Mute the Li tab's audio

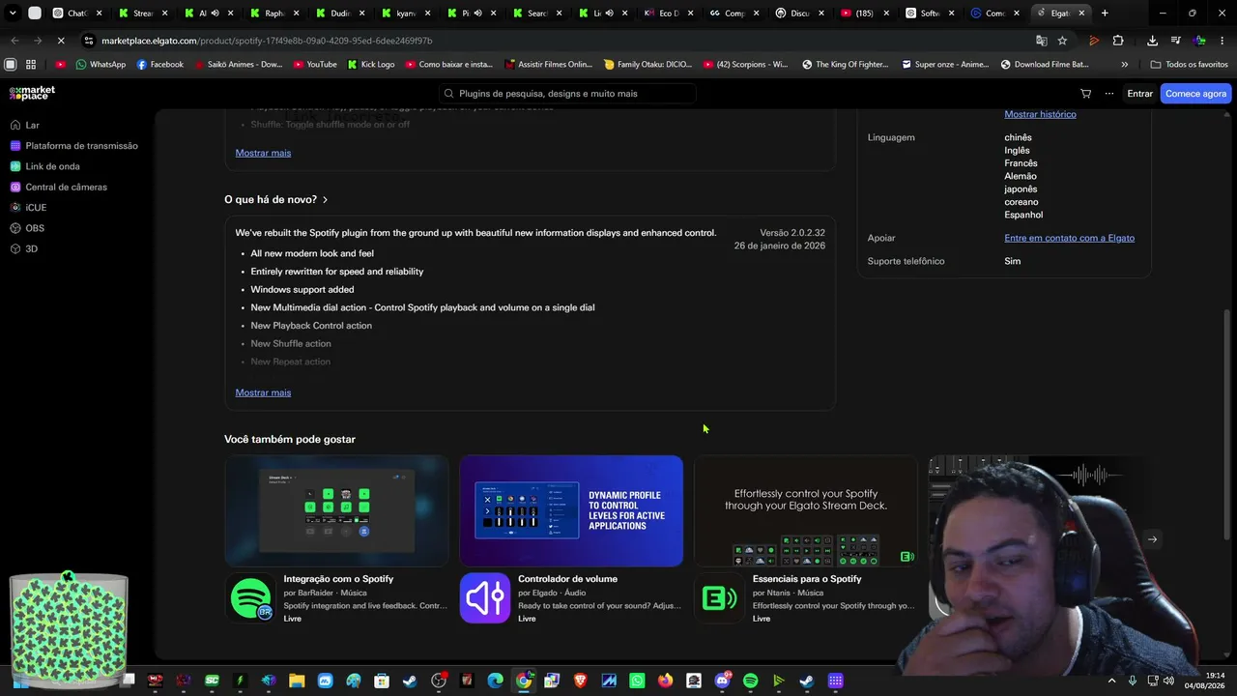609,14
